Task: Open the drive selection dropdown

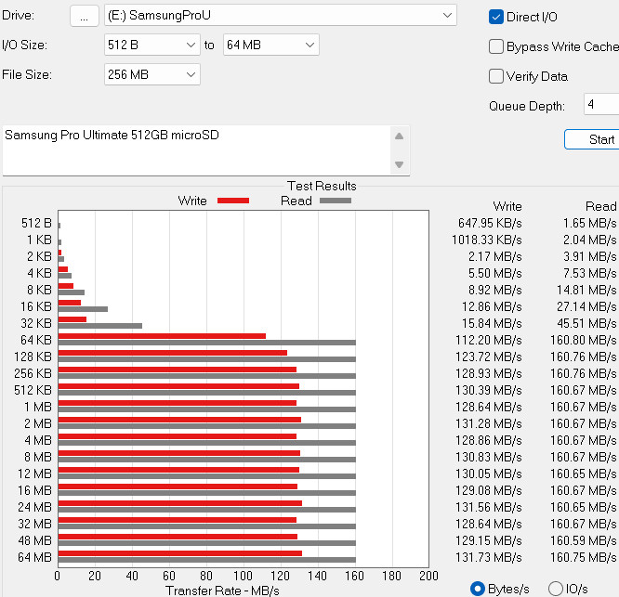Action: pos(281,16)
